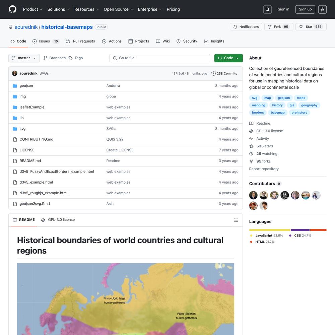This screenshot has height=335, width=335.
Task: Click the README outline list icon
Action: tap(236, 220)
